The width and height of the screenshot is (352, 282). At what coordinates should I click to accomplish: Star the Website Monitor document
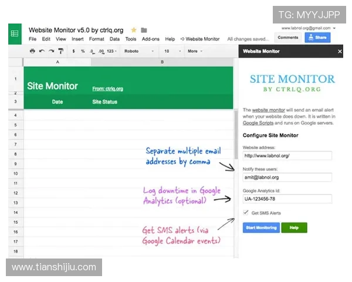(134, 30)
